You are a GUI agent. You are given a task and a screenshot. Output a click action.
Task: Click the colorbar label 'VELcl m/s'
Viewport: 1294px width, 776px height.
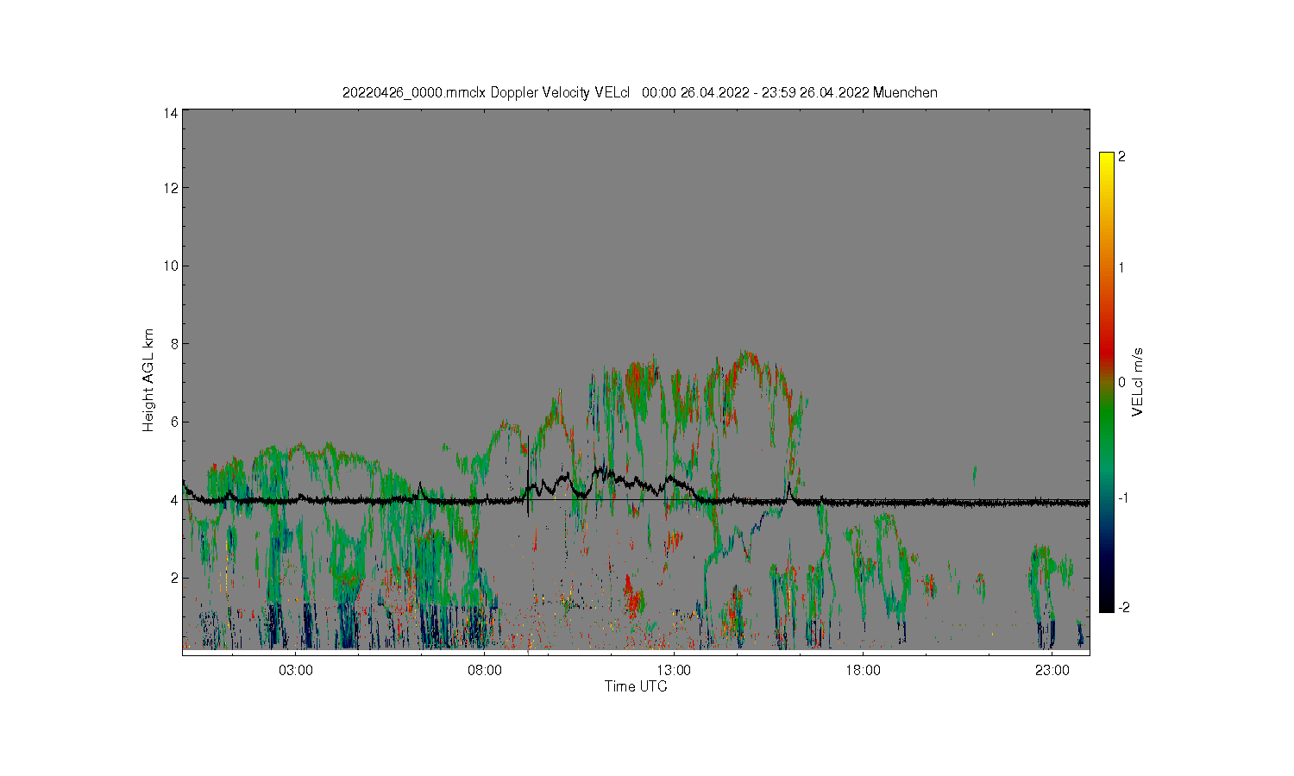1138,381
